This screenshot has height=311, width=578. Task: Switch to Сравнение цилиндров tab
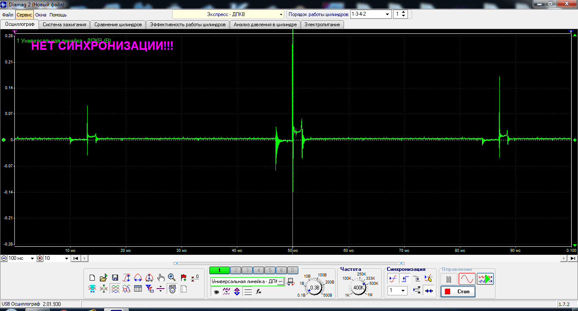pyautogui.click(x=118, y=25)
